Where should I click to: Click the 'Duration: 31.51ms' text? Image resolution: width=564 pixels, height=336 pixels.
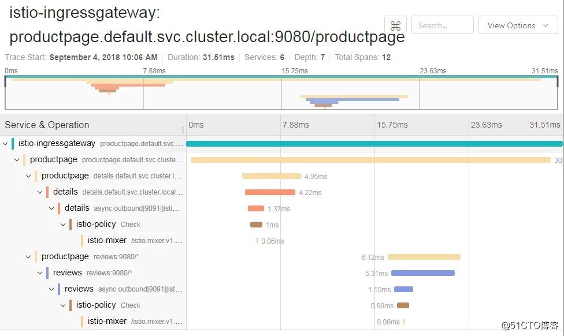(x=201, y=58)
